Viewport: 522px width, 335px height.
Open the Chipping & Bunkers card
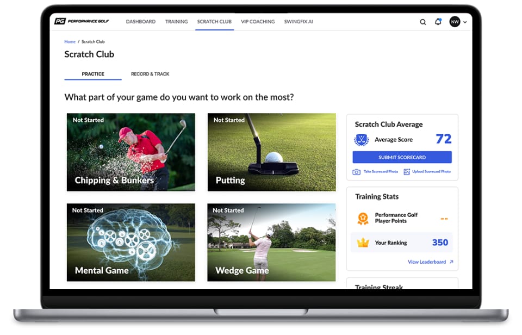pos(130,152)
